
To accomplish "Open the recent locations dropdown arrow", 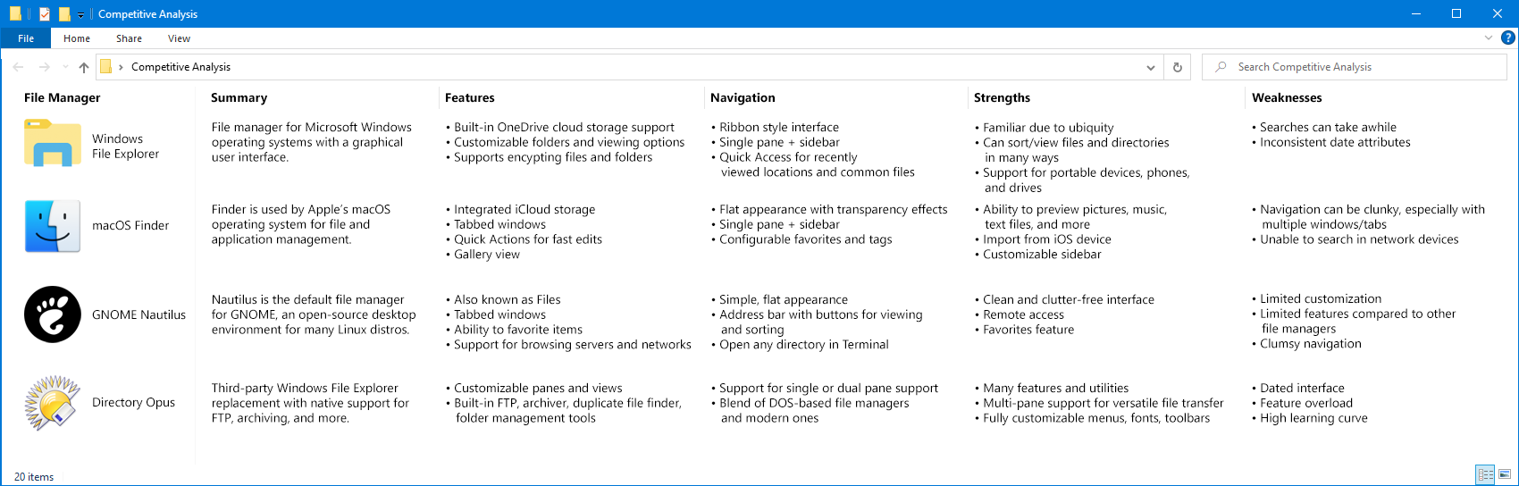I will (x=65, y=67).
